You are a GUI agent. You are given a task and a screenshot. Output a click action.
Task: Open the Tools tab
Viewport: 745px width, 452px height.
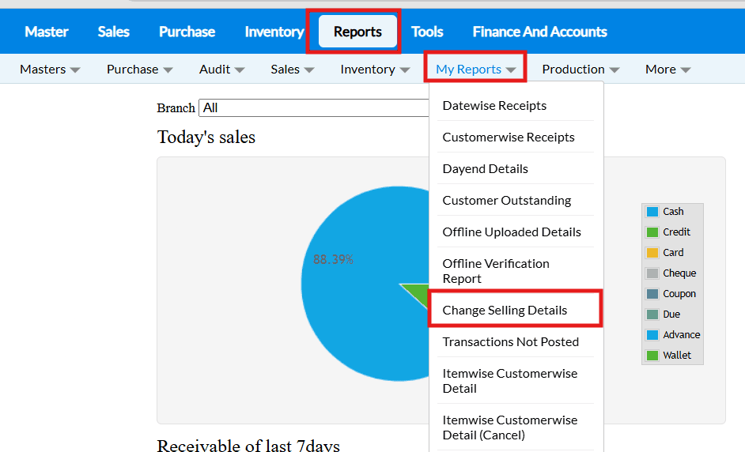(x=427, y=32)
